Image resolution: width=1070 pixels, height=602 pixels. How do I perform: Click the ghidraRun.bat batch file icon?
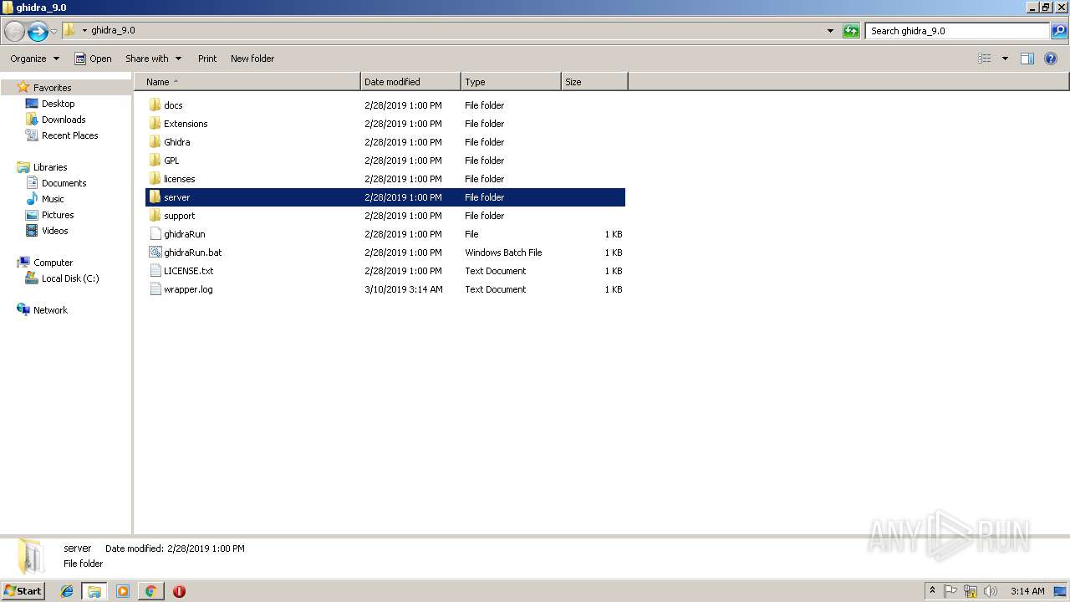point(155,253)
